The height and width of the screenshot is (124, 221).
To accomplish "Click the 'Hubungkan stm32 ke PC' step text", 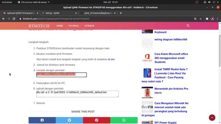I will 51,83.
